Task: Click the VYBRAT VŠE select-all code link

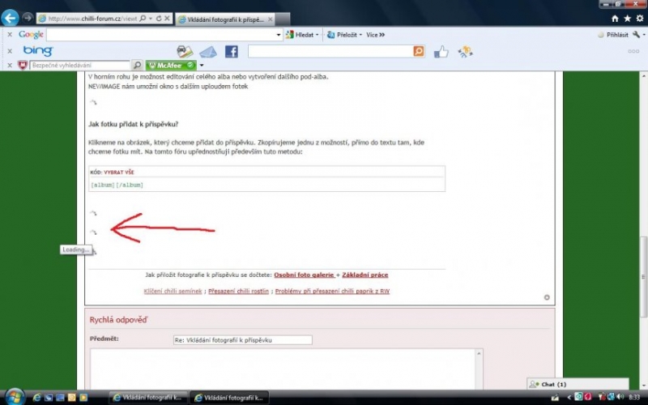Action: coord(120,173)
